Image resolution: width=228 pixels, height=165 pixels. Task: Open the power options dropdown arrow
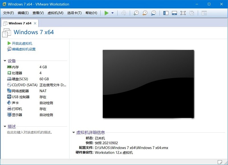pos(113,13)
